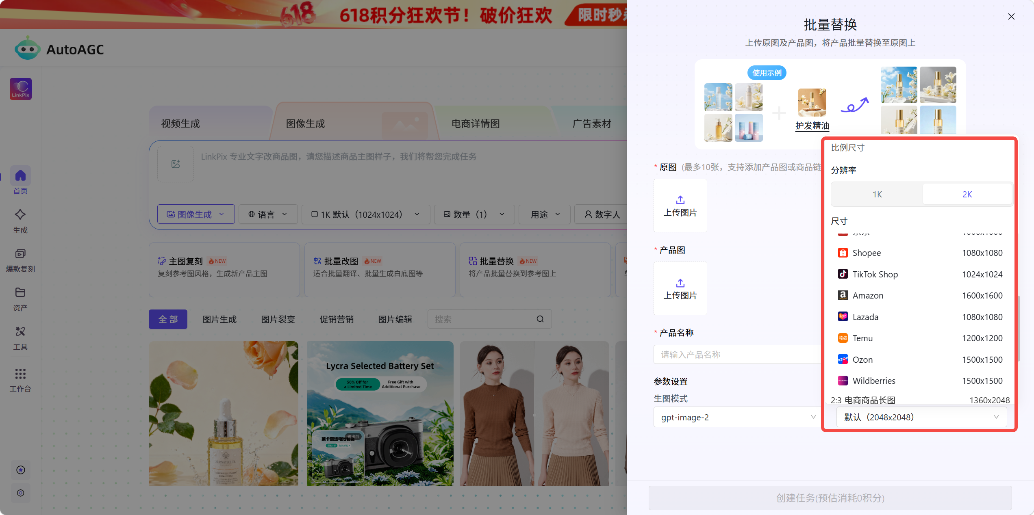Viewport: 1034px width, 515px height.
Task: Click 创建任务 button
Action: 830,498
